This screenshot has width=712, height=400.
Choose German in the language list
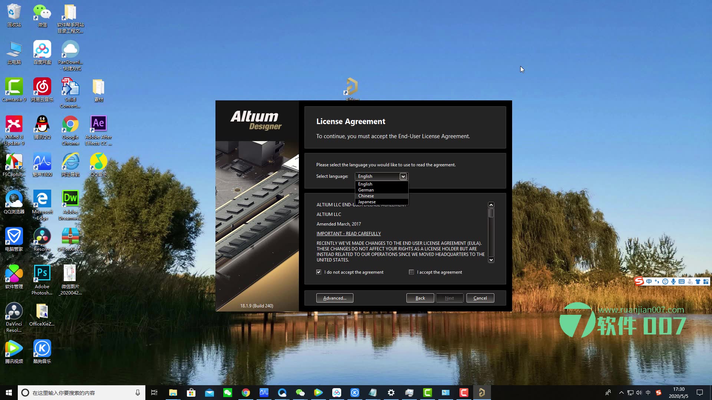pos(382,190)
